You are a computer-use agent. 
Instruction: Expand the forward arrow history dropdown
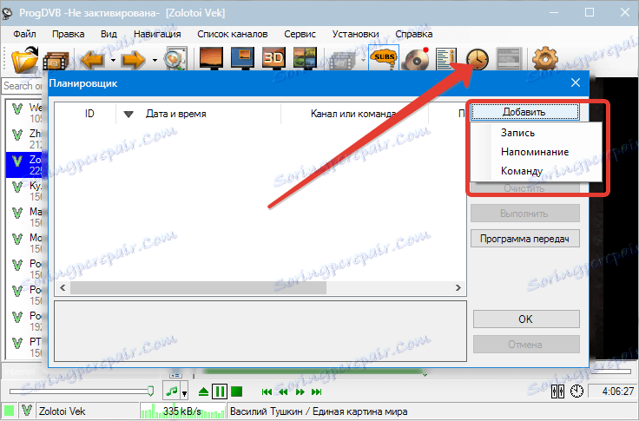click(x=155, y=61)
